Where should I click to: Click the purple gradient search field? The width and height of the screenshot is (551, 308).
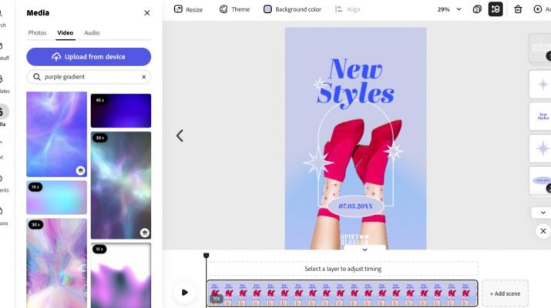pos(89,77)
